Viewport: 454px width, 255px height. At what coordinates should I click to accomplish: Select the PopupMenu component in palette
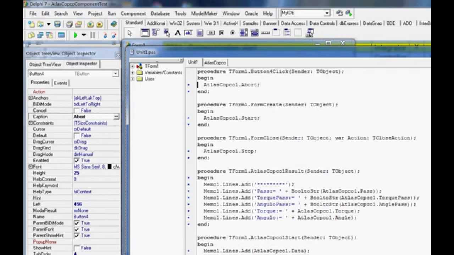167,33
